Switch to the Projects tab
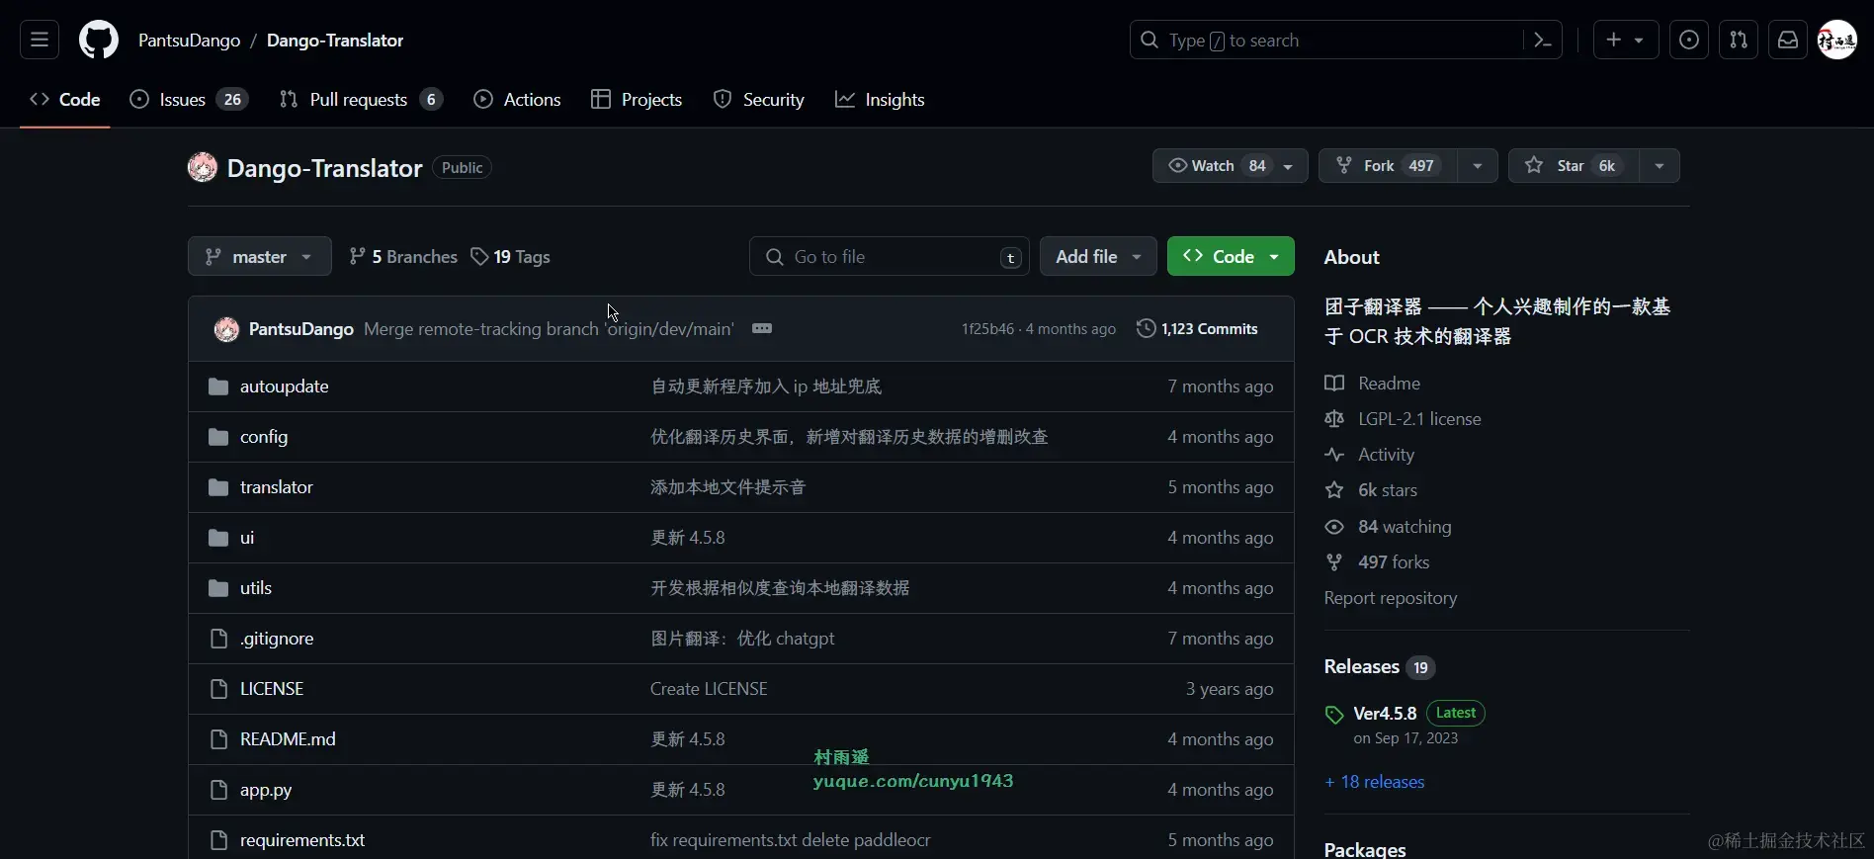The width and height of the screenshot is (1874, 859). click(x=637, y=100)
